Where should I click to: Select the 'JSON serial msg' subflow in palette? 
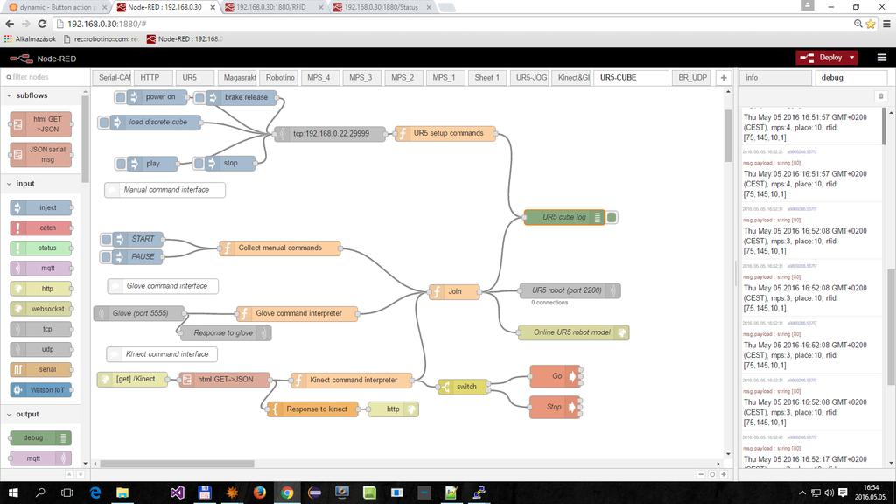41,154
